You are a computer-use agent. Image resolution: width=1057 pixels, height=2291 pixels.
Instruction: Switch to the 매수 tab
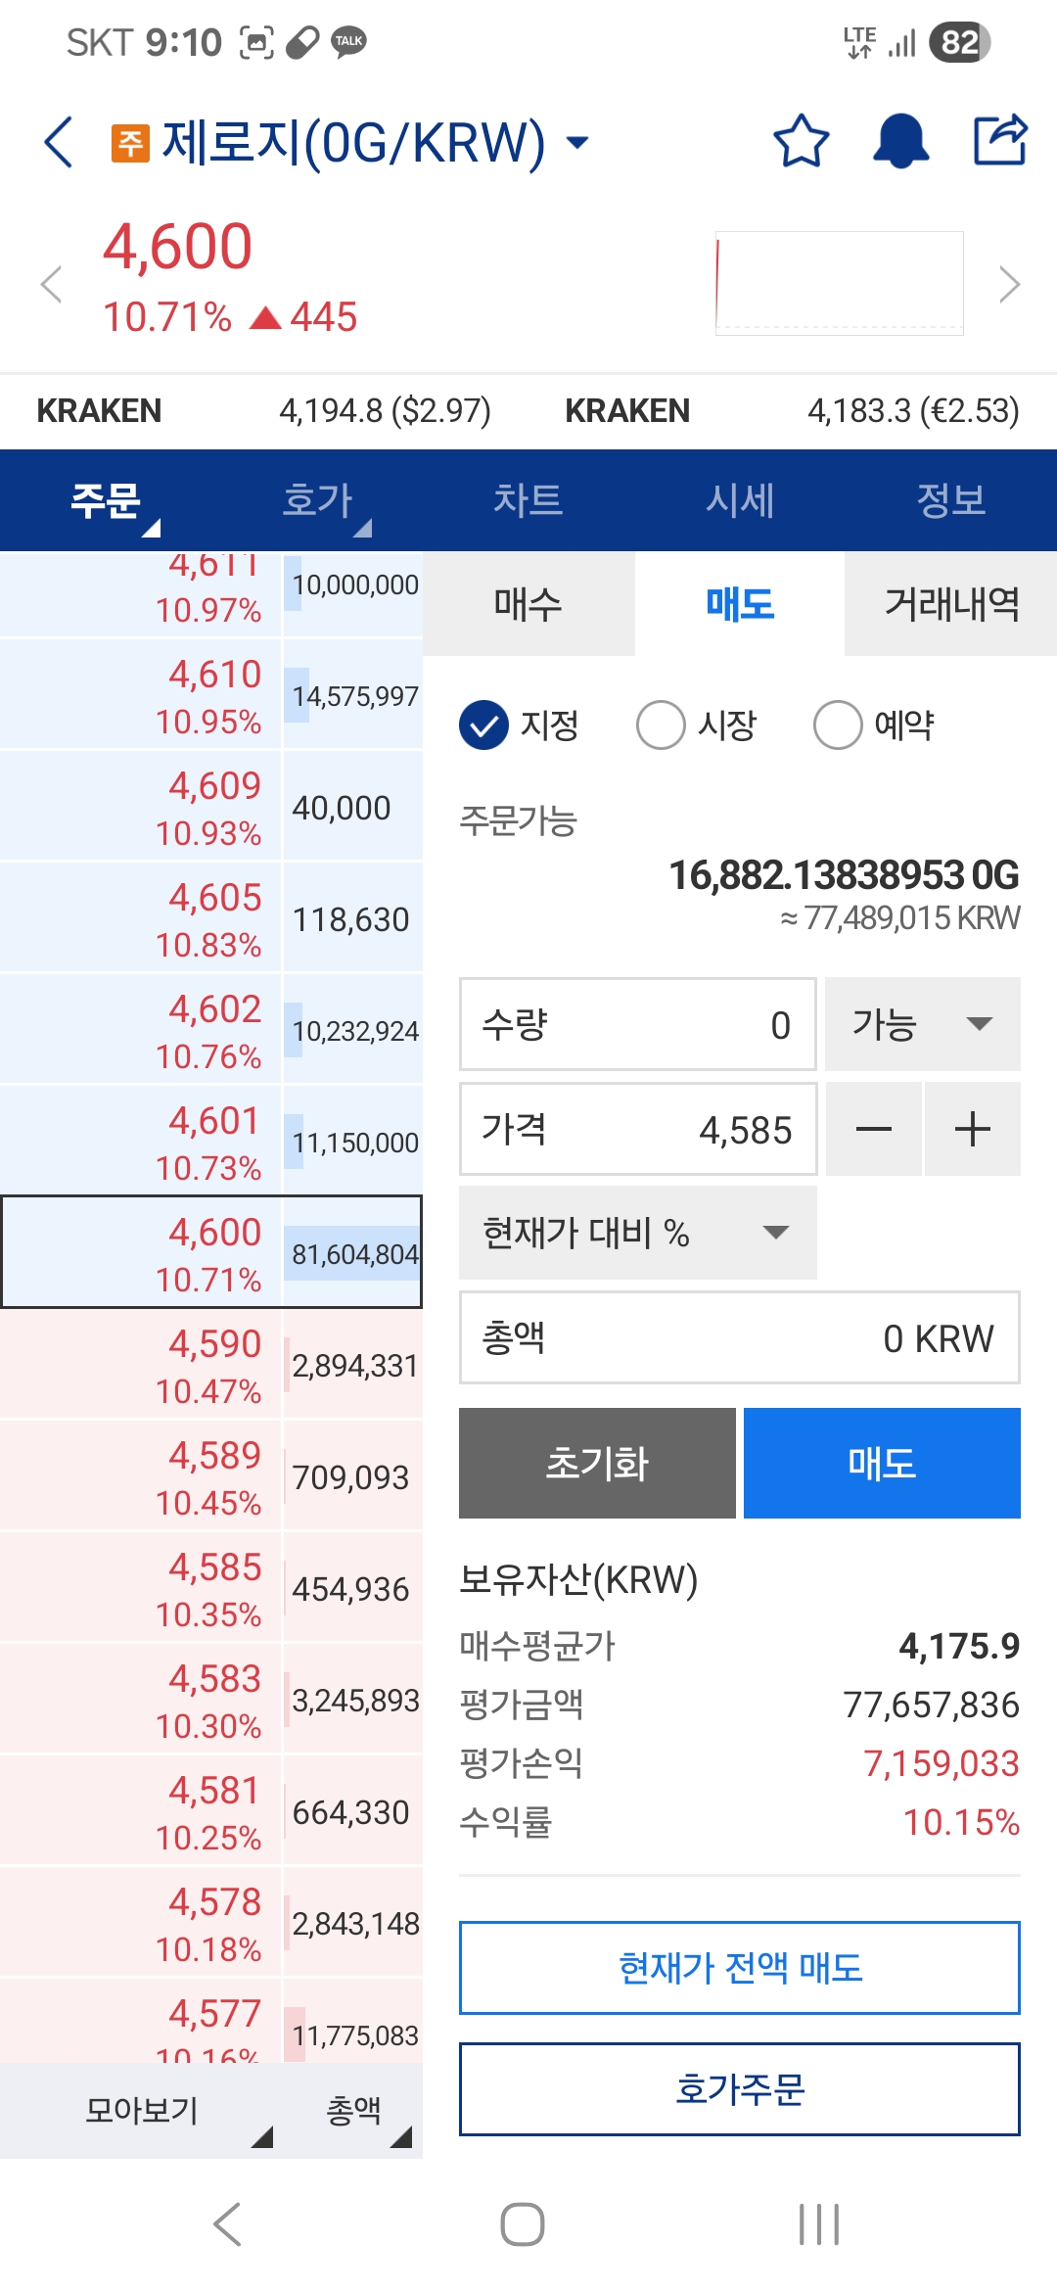coord(528,604)
